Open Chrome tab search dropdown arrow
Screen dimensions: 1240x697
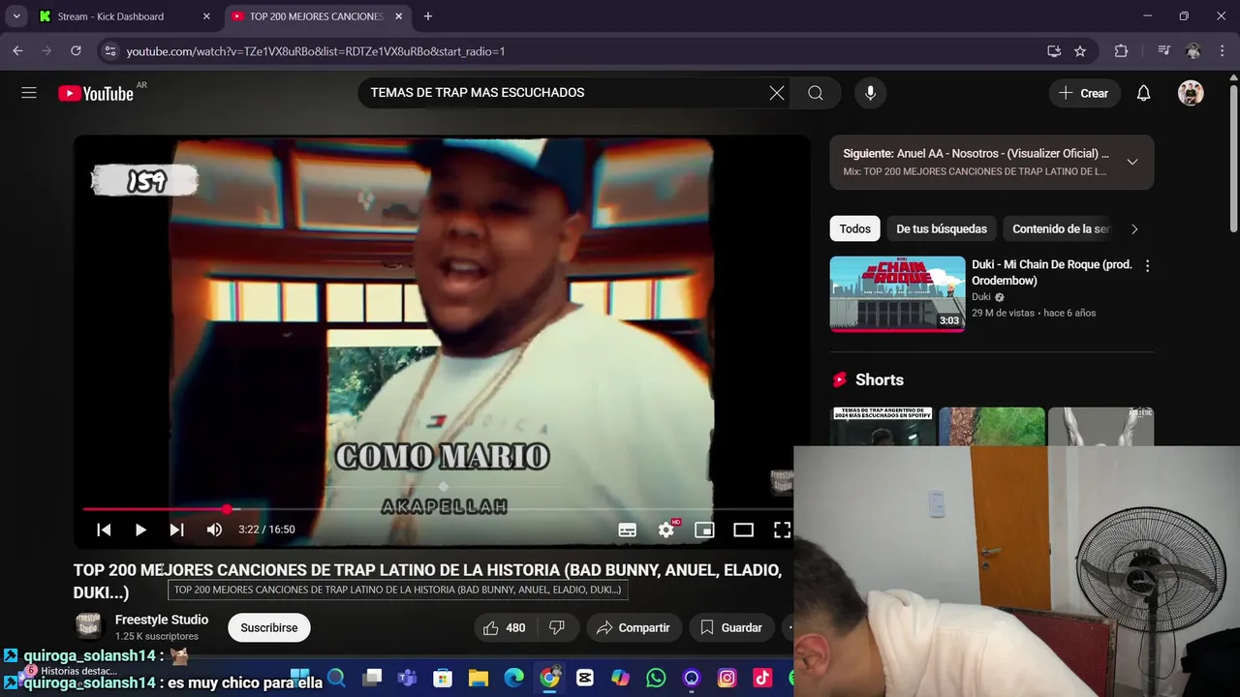[16, 16]
